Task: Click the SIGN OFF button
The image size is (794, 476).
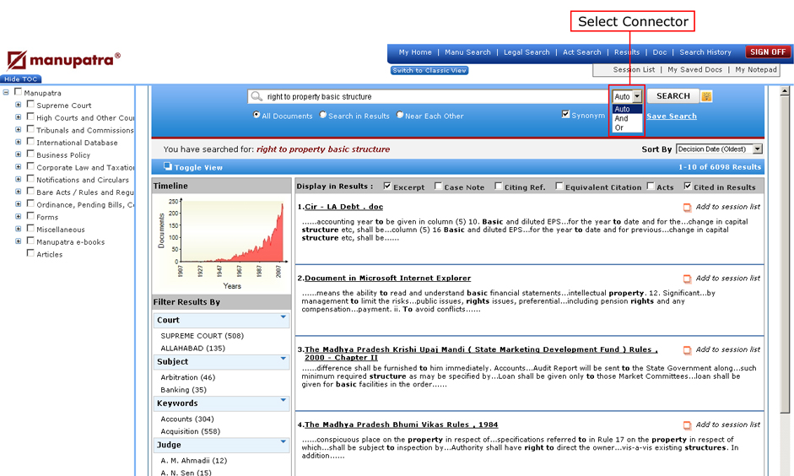Action: (x=768, y=52)
